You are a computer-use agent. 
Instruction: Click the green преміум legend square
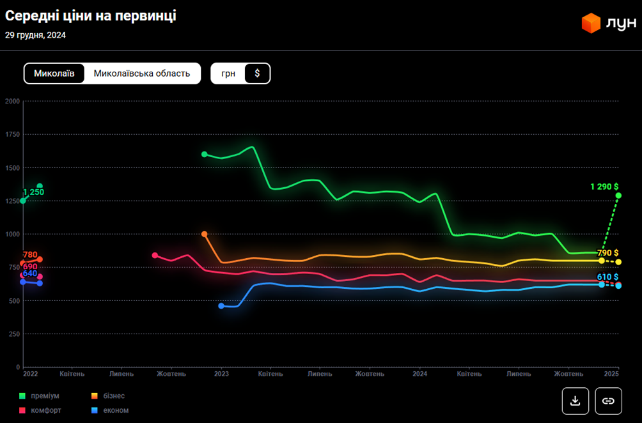tap(22, 396)
